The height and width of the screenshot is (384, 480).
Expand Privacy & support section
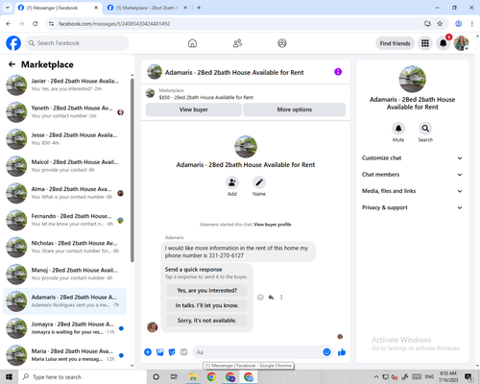(412, 207)
